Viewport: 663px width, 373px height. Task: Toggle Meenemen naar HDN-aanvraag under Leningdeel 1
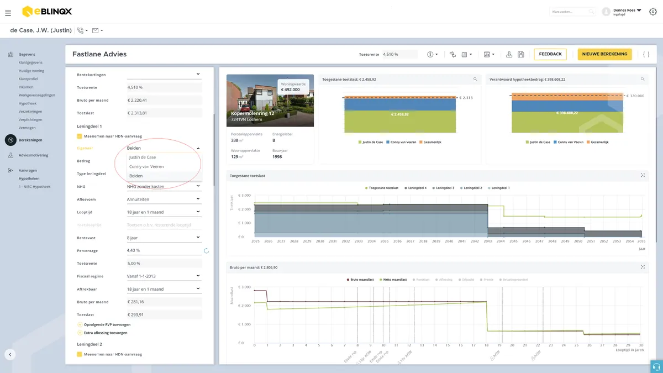pos(80,135)
